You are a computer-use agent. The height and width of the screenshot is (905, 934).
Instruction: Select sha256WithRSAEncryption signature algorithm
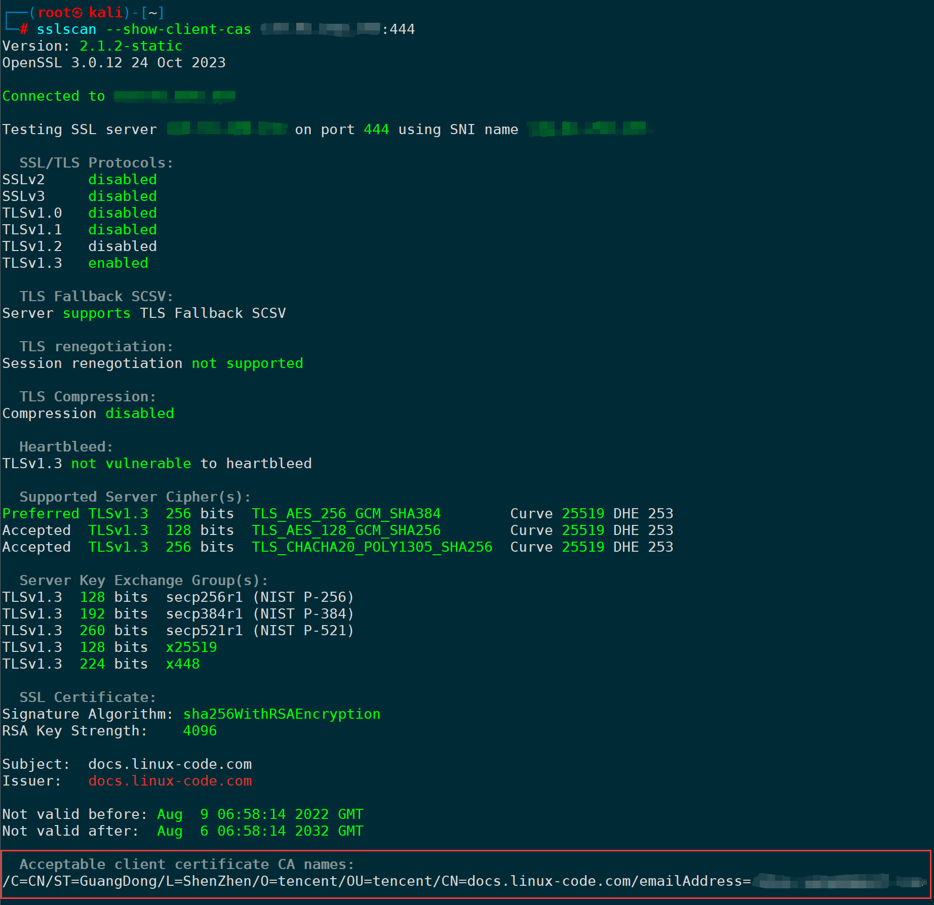coord(282,714)
